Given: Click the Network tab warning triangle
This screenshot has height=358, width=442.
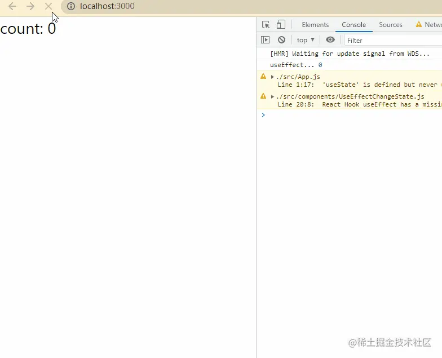Looking at the screenshot, I should (419, 25).
